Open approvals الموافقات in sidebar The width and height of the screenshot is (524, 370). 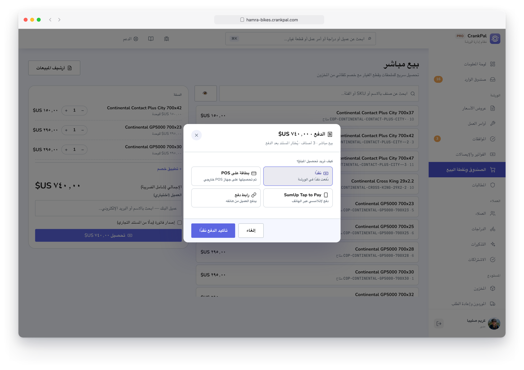pyautogui.click(x=467, y=139)
